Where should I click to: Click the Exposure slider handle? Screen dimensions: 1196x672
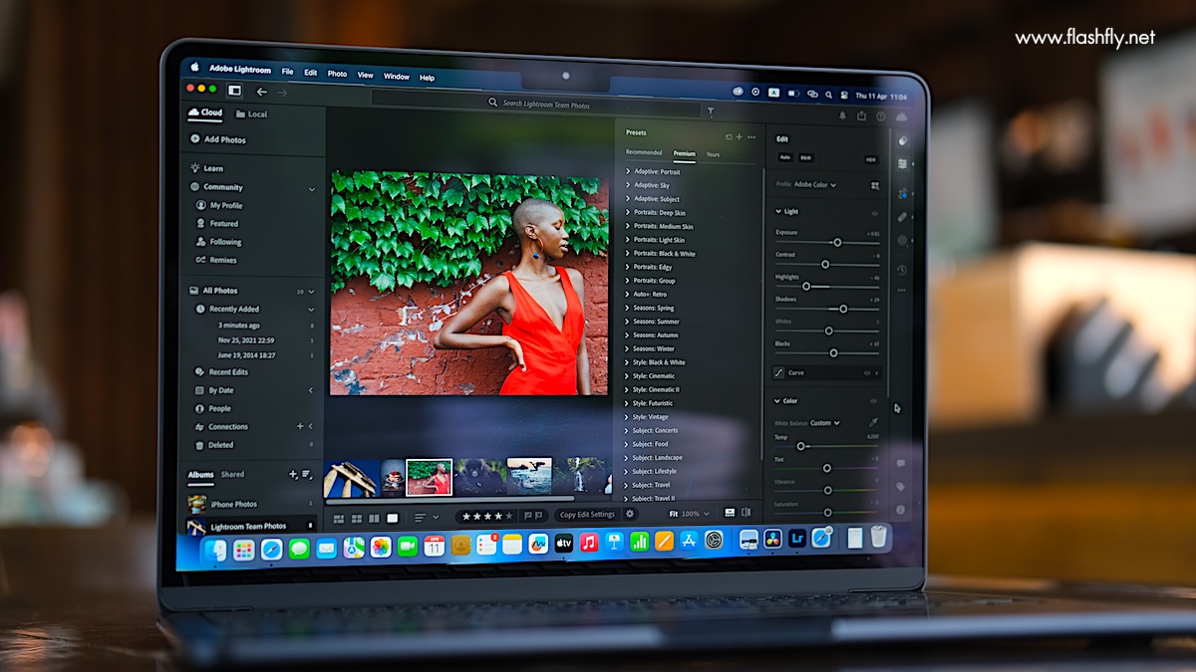(837, 242)
